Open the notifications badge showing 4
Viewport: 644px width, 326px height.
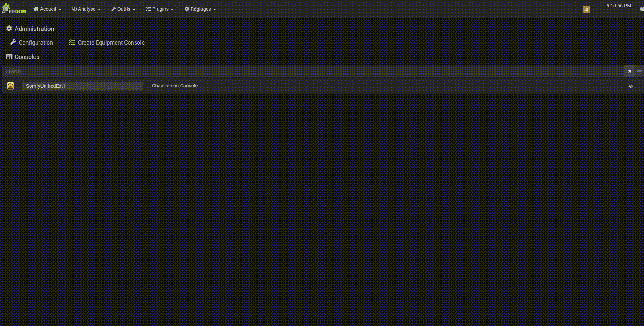pyautogui.click(x=586, y=9)
